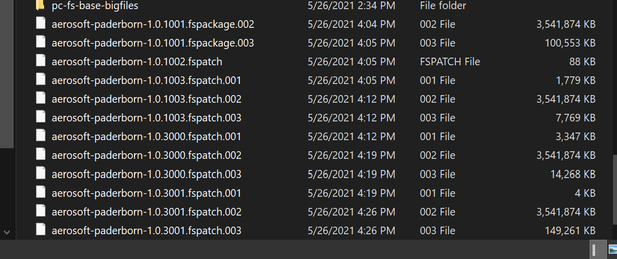617x259 pixels.
Task: Click file icon of aerosoft-paderborn-1.0.1001.fspackage.002
Action: point(41,24)
